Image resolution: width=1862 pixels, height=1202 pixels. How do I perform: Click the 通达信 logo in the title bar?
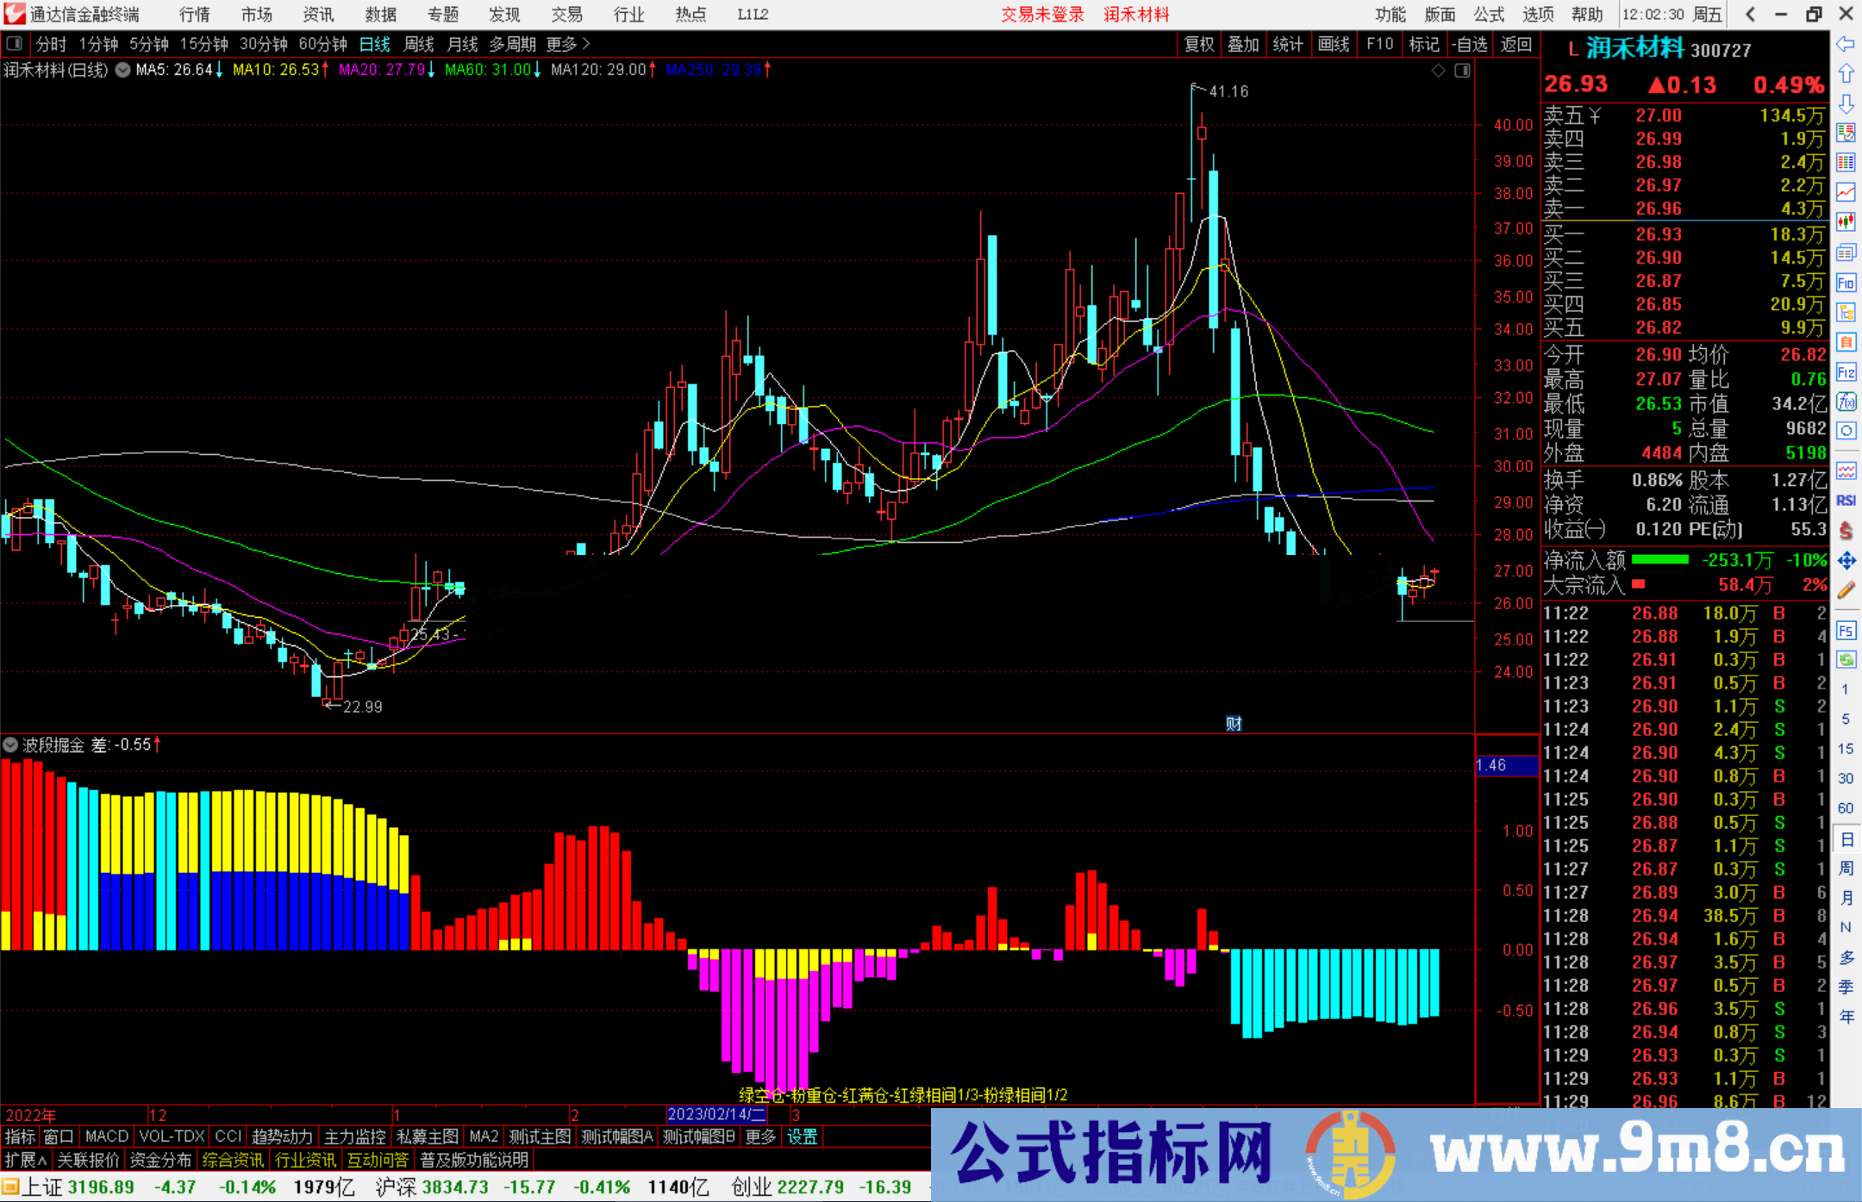pos(13,14)
